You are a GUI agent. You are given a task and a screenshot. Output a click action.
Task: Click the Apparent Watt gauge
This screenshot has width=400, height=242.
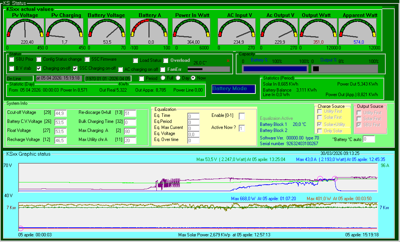(x=357, y=32)
